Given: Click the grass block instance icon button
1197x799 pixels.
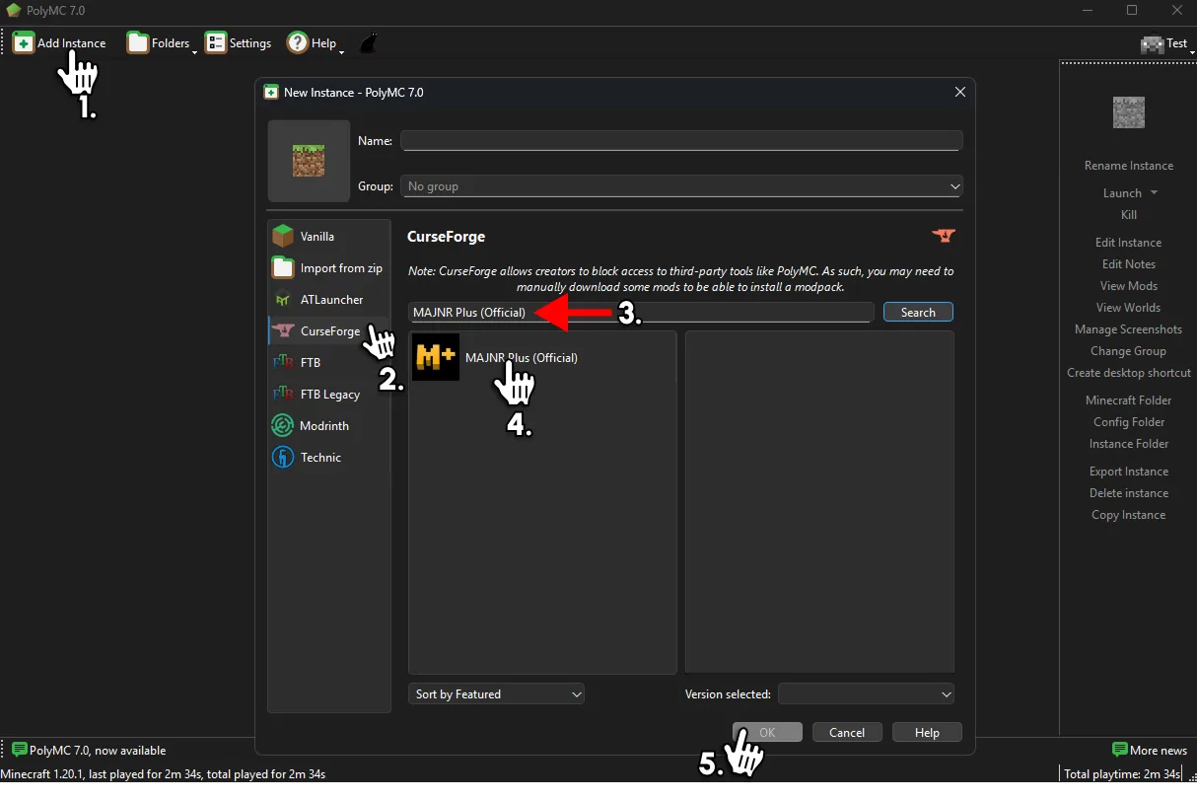Looking at the screenshot, I should (x=309, y=161).
